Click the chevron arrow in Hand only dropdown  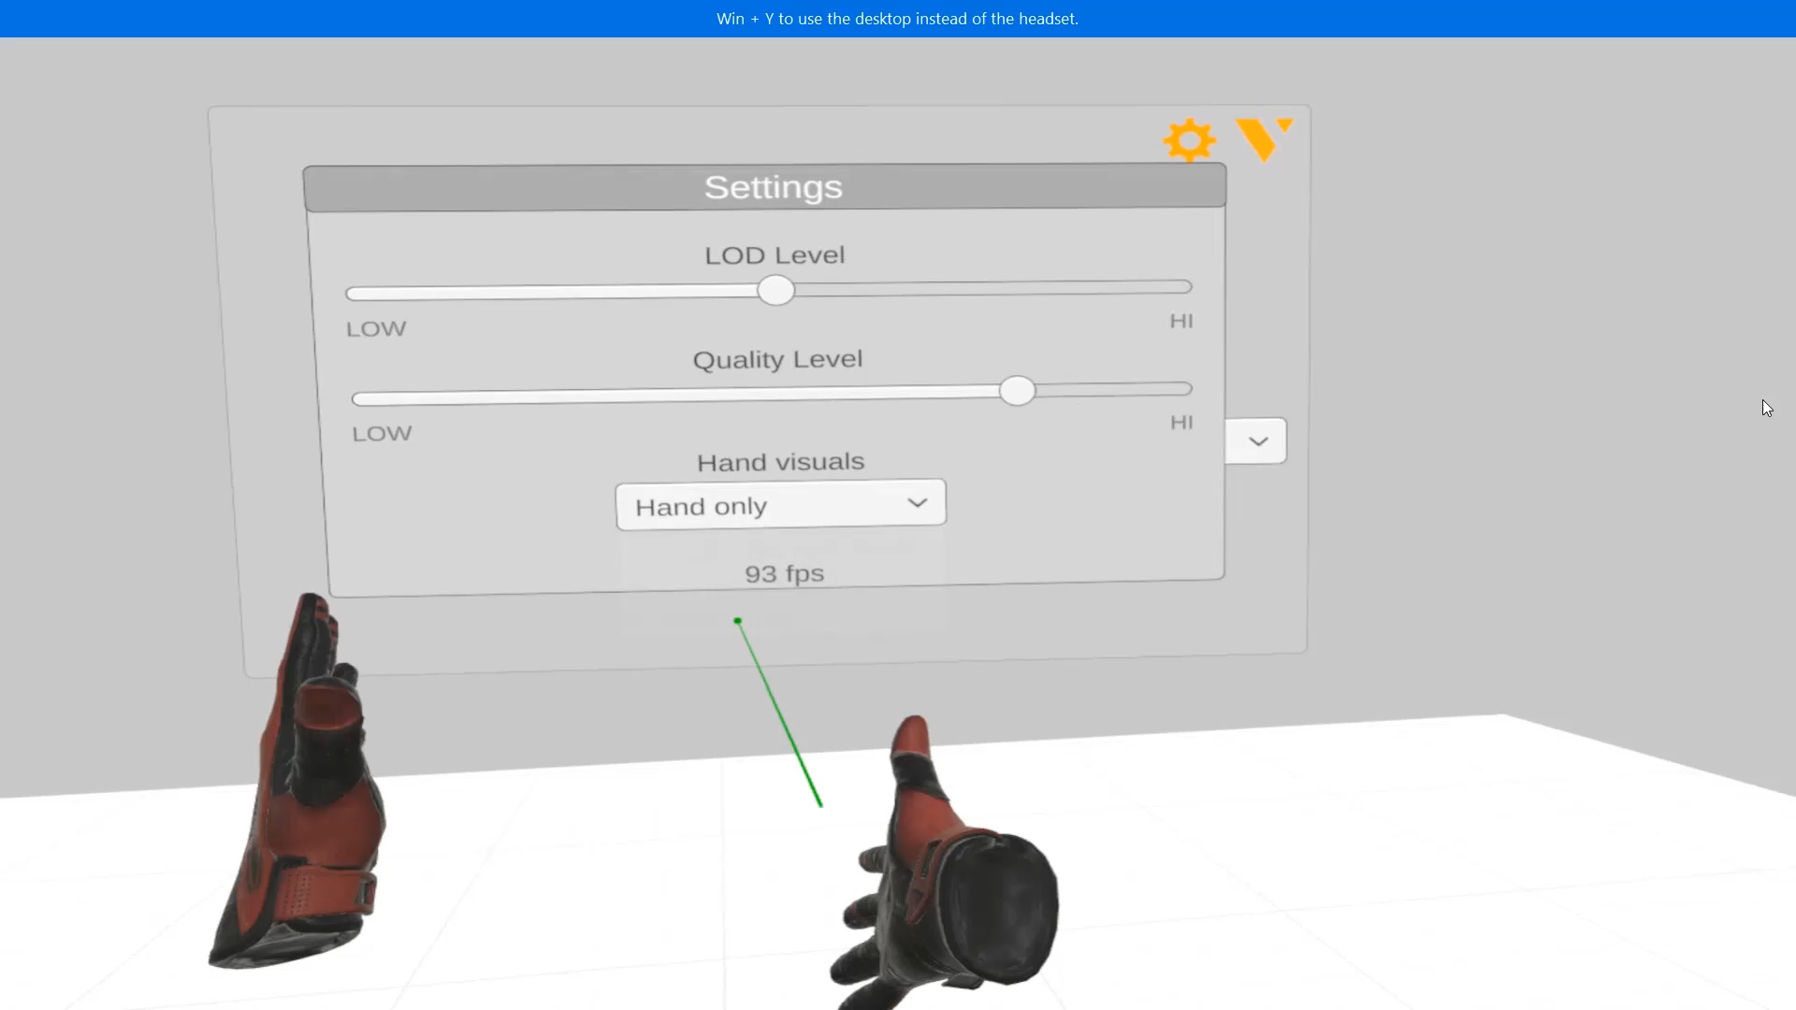tap(917, 503)
